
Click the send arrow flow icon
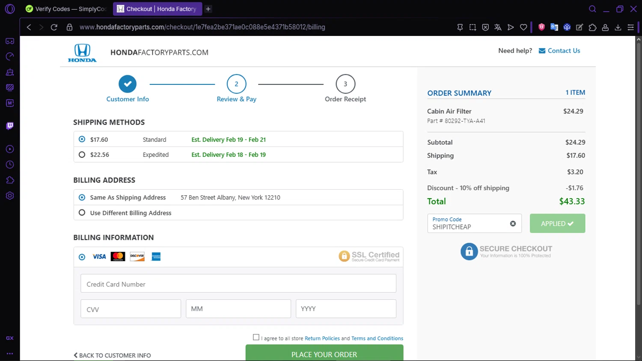click(x=511, y=27)
